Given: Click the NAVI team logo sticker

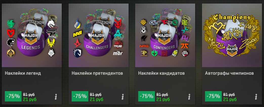Looking at the screenshot, I should tap(77, 34).
